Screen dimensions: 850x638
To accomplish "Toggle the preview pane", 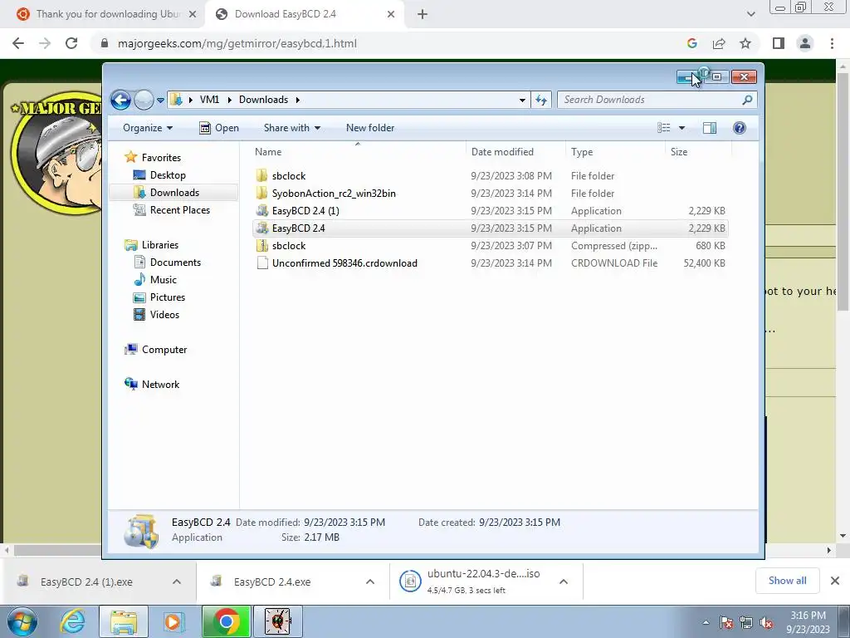I will [x=710, y=128].
